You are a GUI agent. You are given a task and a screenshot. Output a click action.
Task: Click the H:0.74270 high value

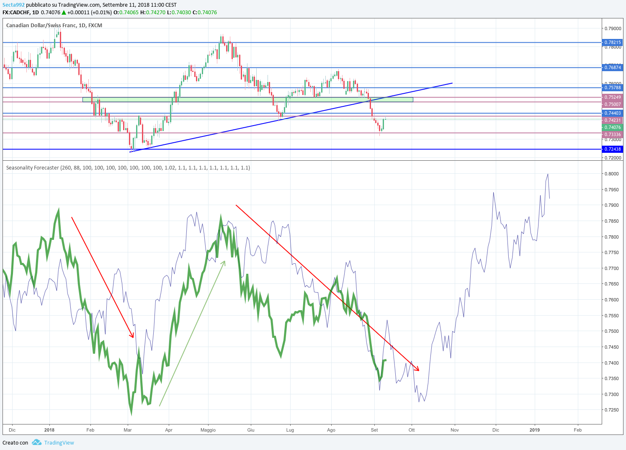(x=153, y=13)
